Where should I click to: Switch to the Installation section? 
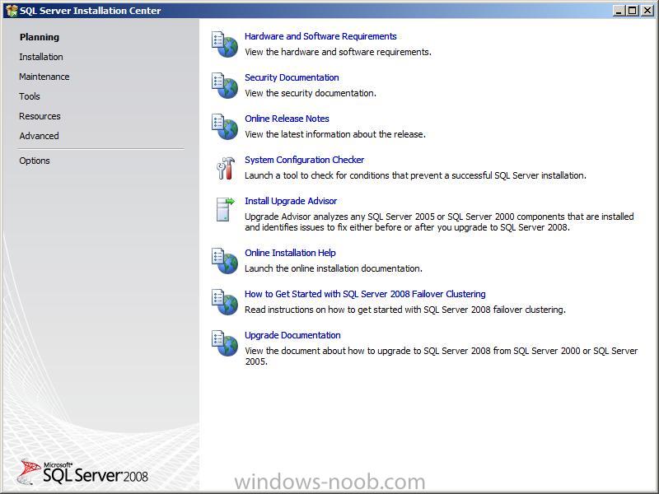(41, 57)
